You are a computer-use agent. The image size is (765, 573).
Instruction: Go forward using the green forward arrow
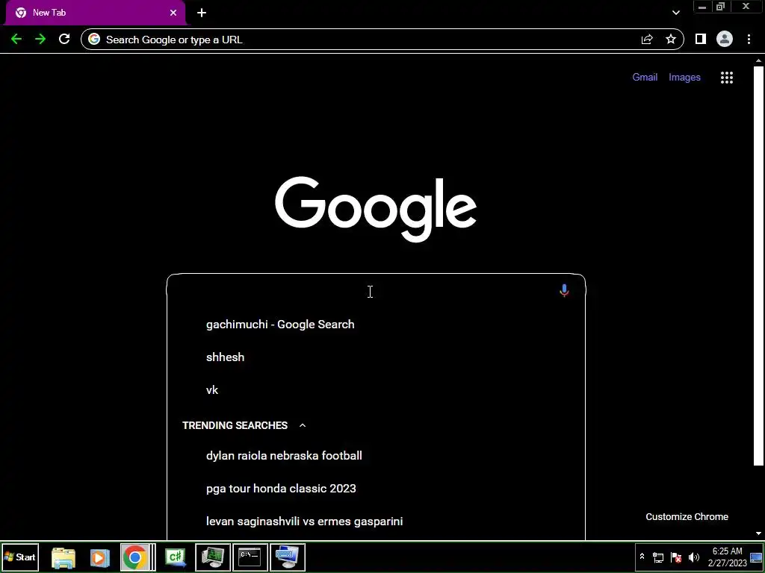point(40,40)
